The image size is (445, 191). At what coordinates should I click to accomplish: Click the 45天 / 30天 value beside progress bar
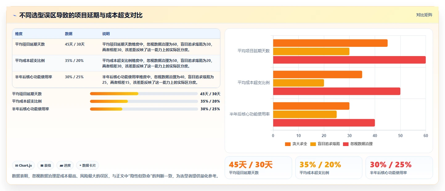tap(210, 94)
